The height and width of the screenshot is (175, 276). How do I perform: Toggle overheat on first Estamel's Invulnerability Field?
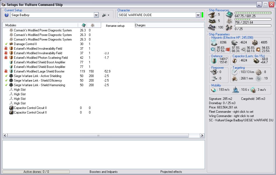click(x=6, y=48)
